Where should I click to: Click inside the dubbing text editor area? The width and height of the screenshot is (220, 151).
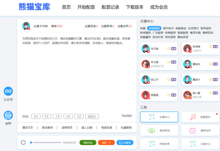[77, 73]
